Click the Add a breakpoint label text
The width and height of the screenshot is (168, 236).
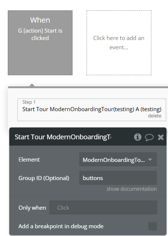pyautogui.click(x=61, y=226)
